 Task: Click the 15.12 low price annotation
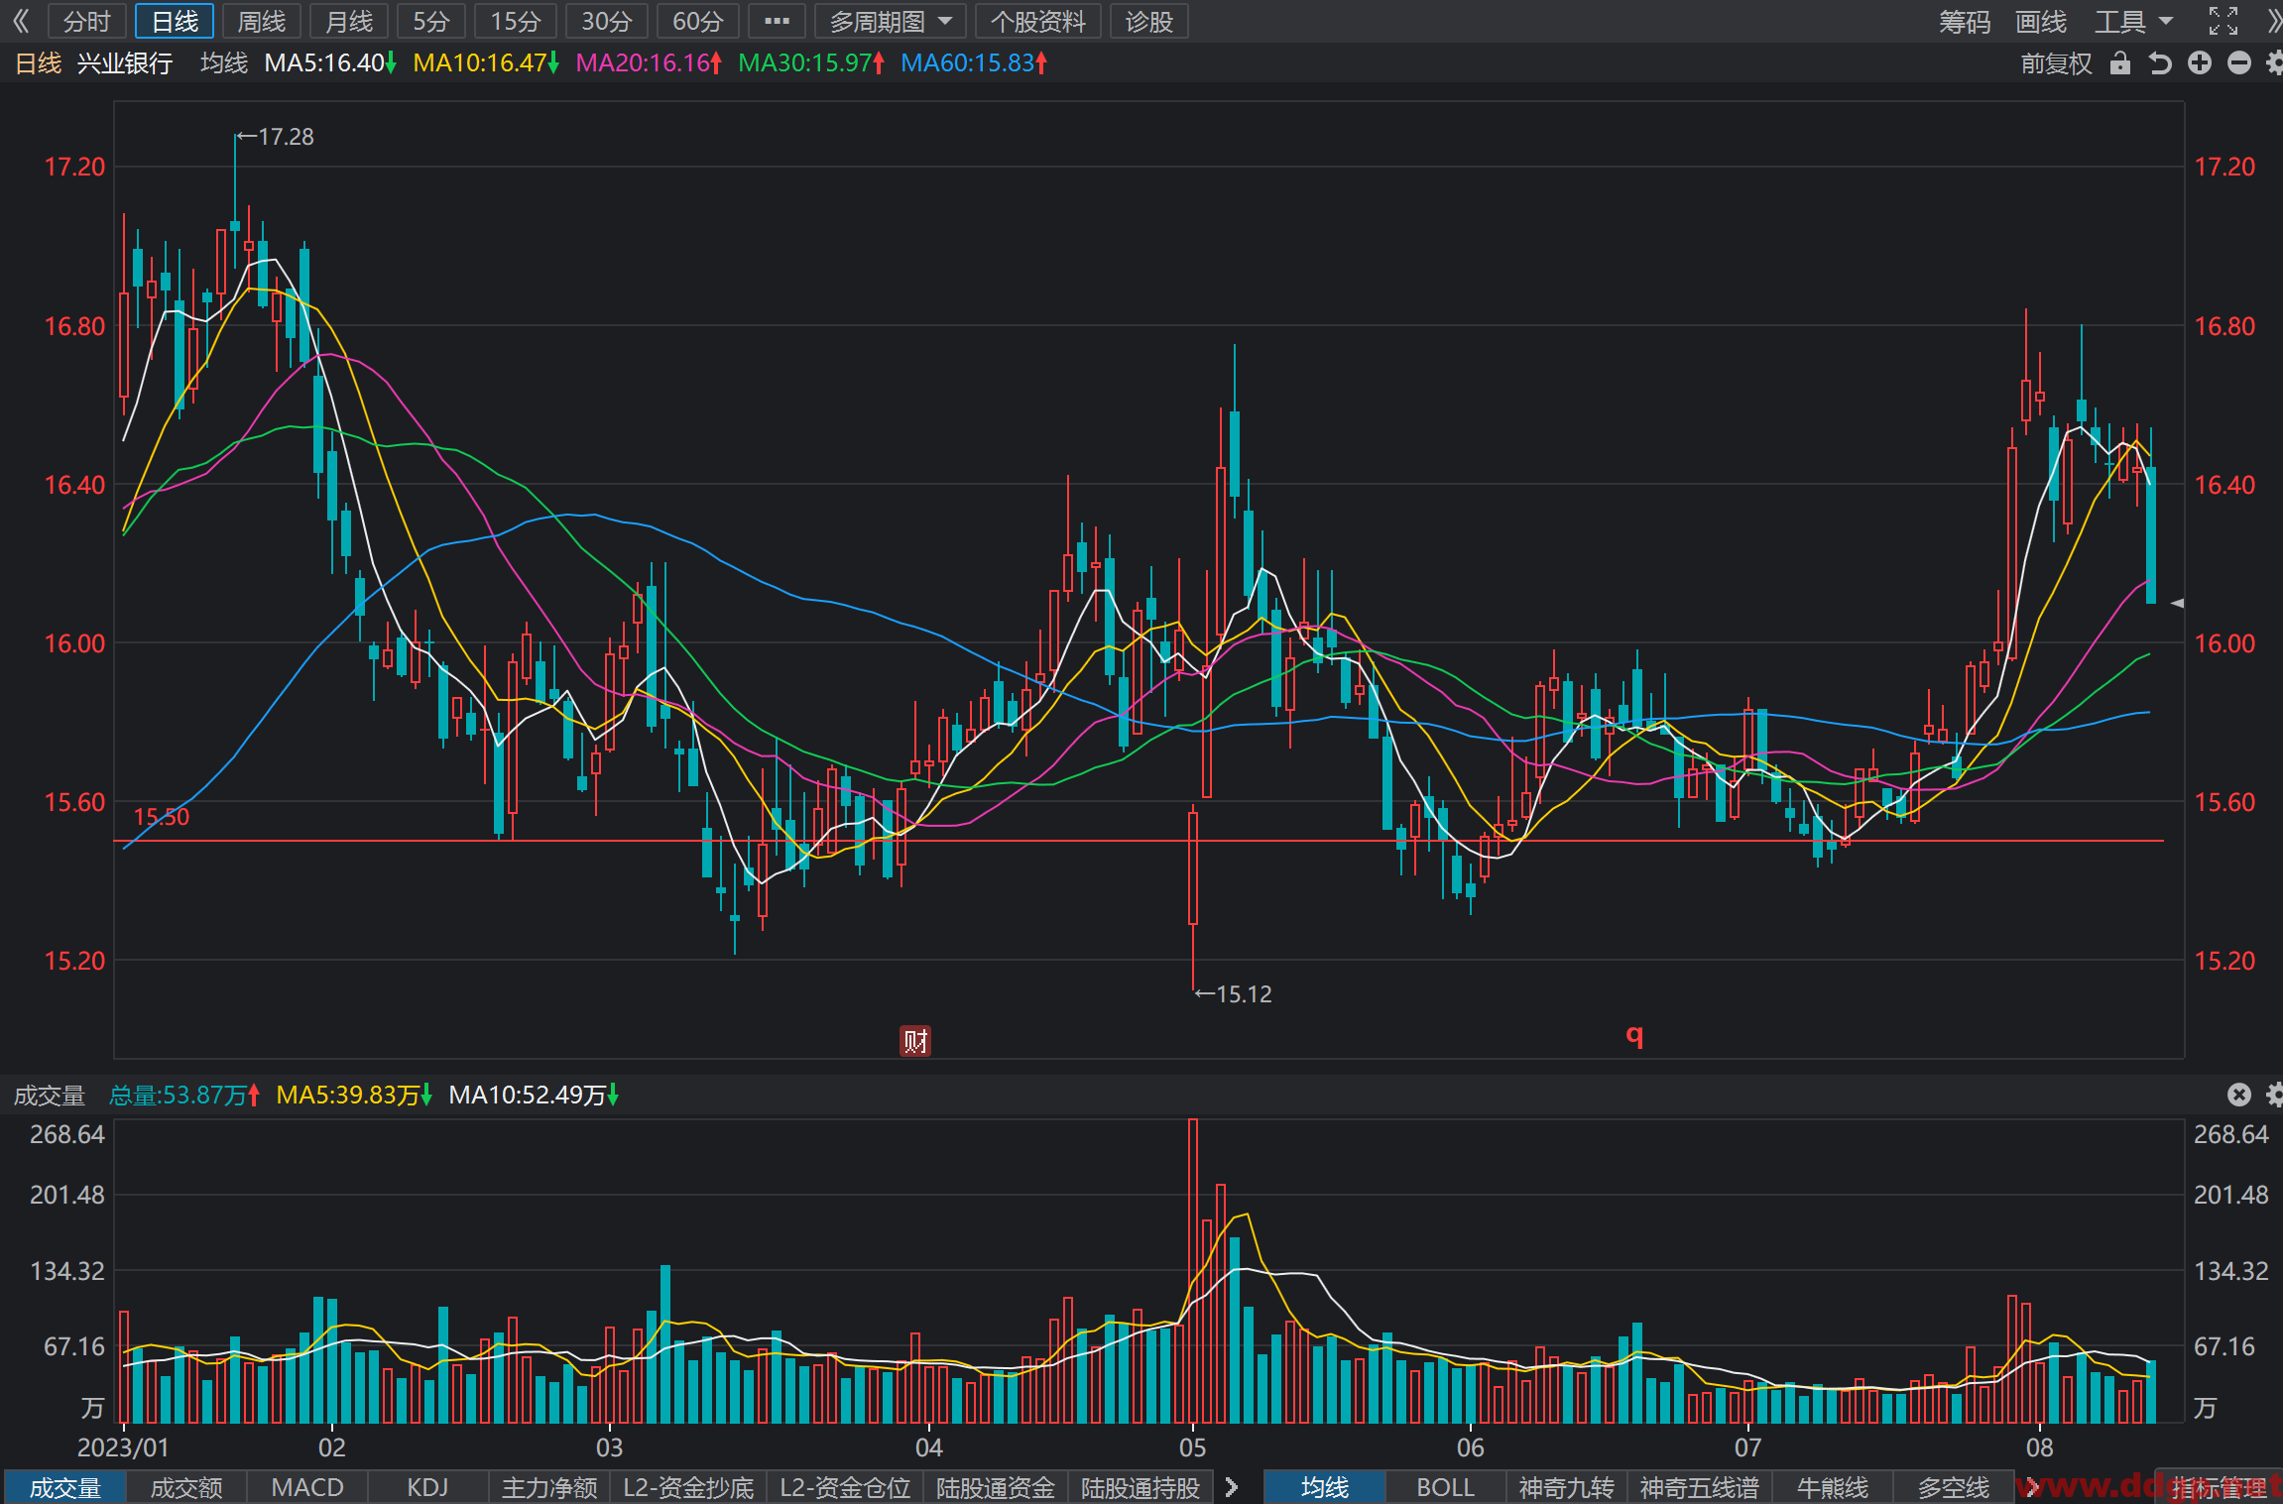[x=1233, y=993]
